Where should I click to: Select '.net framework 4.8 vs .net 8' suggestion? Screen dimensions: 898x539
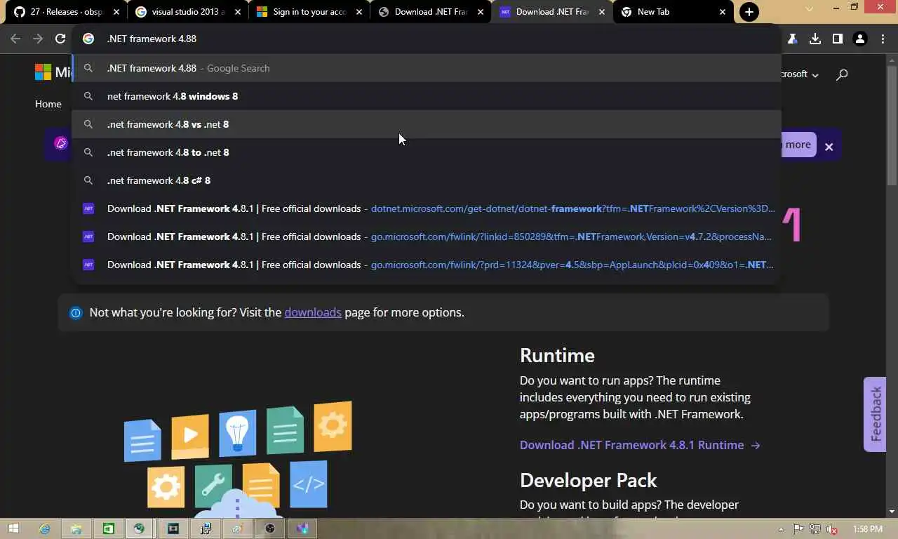tap(427, 124)
